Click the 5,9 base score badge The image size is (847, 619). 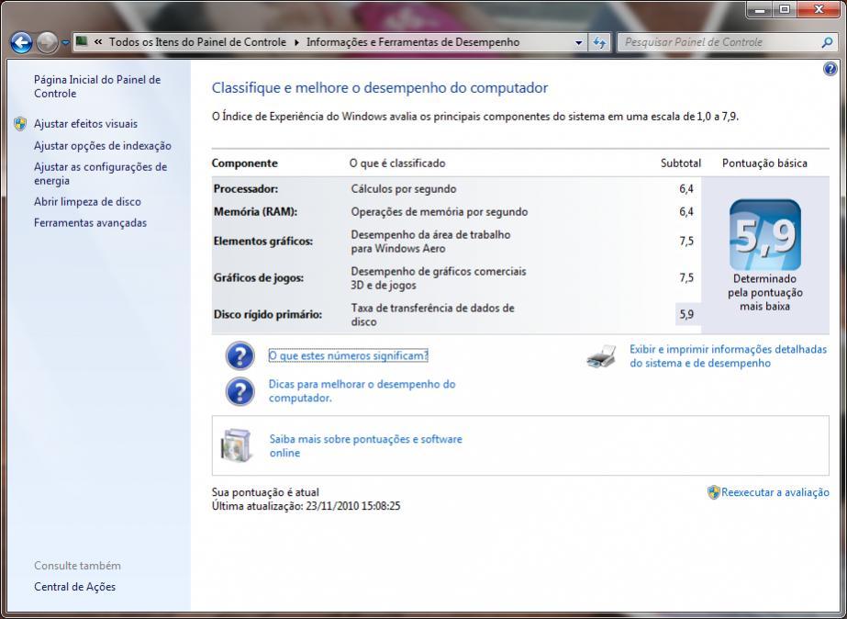coord(765,235)
